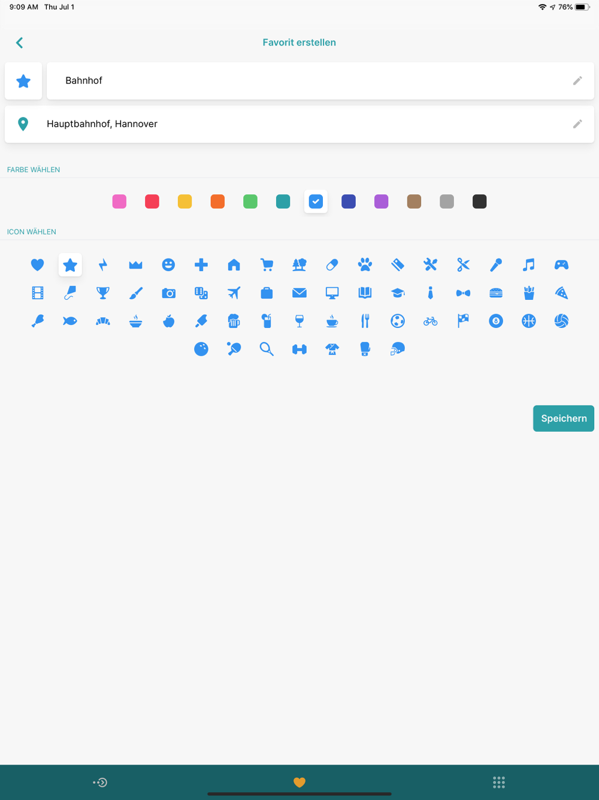This screenshot has width=599, height=800.
Task: Go back using the header chevron
Action: click(19, 43)
